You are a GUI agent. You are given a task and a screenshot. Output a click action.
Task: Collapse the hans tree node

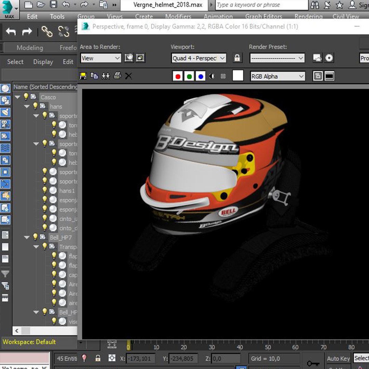(27, 107)
